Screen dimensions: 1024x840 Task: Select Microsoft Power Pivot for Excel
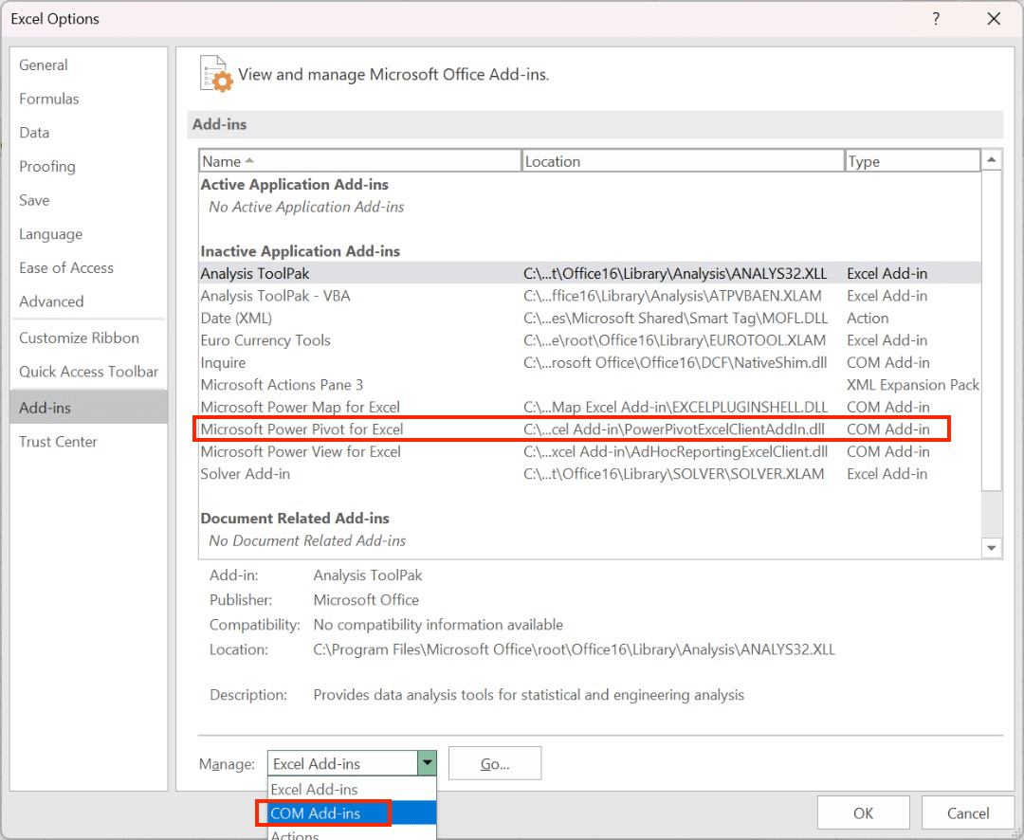[x=590, y=429]
